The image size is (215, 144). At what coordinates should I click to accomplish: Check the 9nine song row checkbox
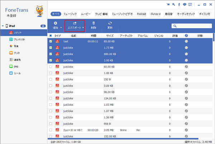pyautogui.click(x=51, y=130)
